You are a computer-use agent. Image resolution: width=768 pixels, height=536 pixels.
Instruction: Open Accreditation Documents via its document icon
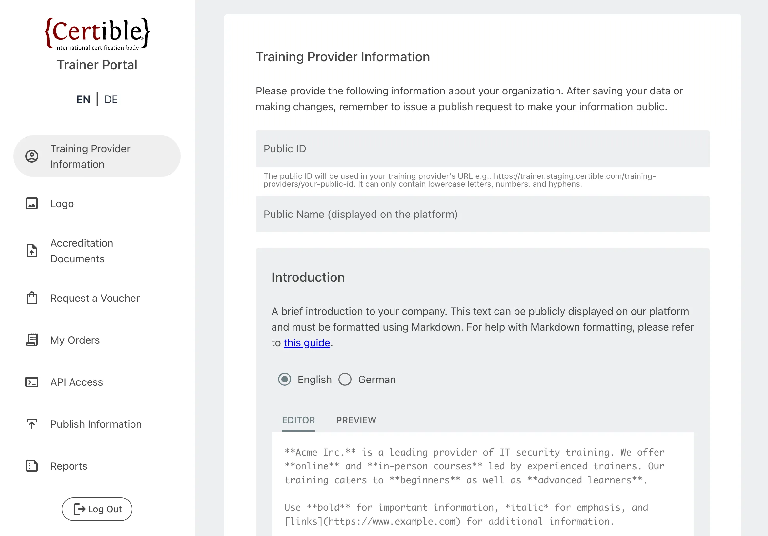click(x=32, y=251)
